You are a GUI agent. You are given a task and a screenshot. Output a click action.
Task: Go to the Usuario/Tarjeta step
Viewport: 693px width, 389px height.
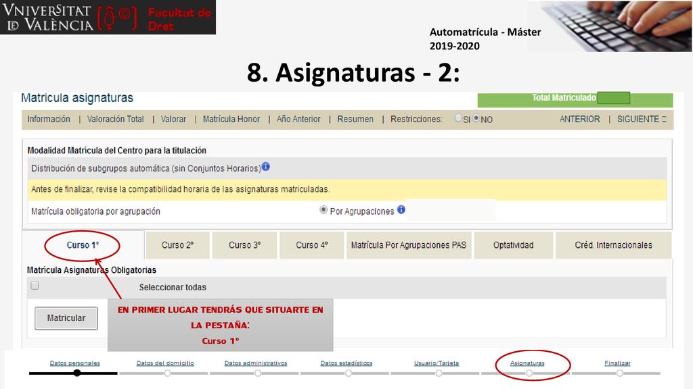[x=437, y=363]
